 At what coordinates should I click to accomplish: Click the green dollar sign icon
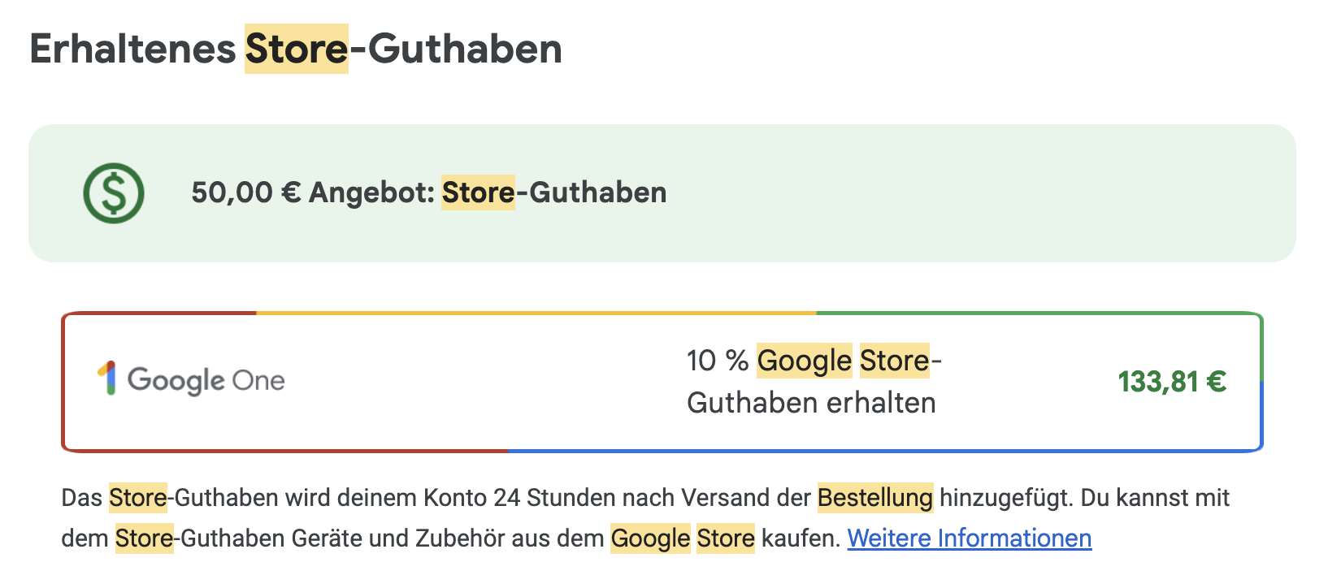114,193
